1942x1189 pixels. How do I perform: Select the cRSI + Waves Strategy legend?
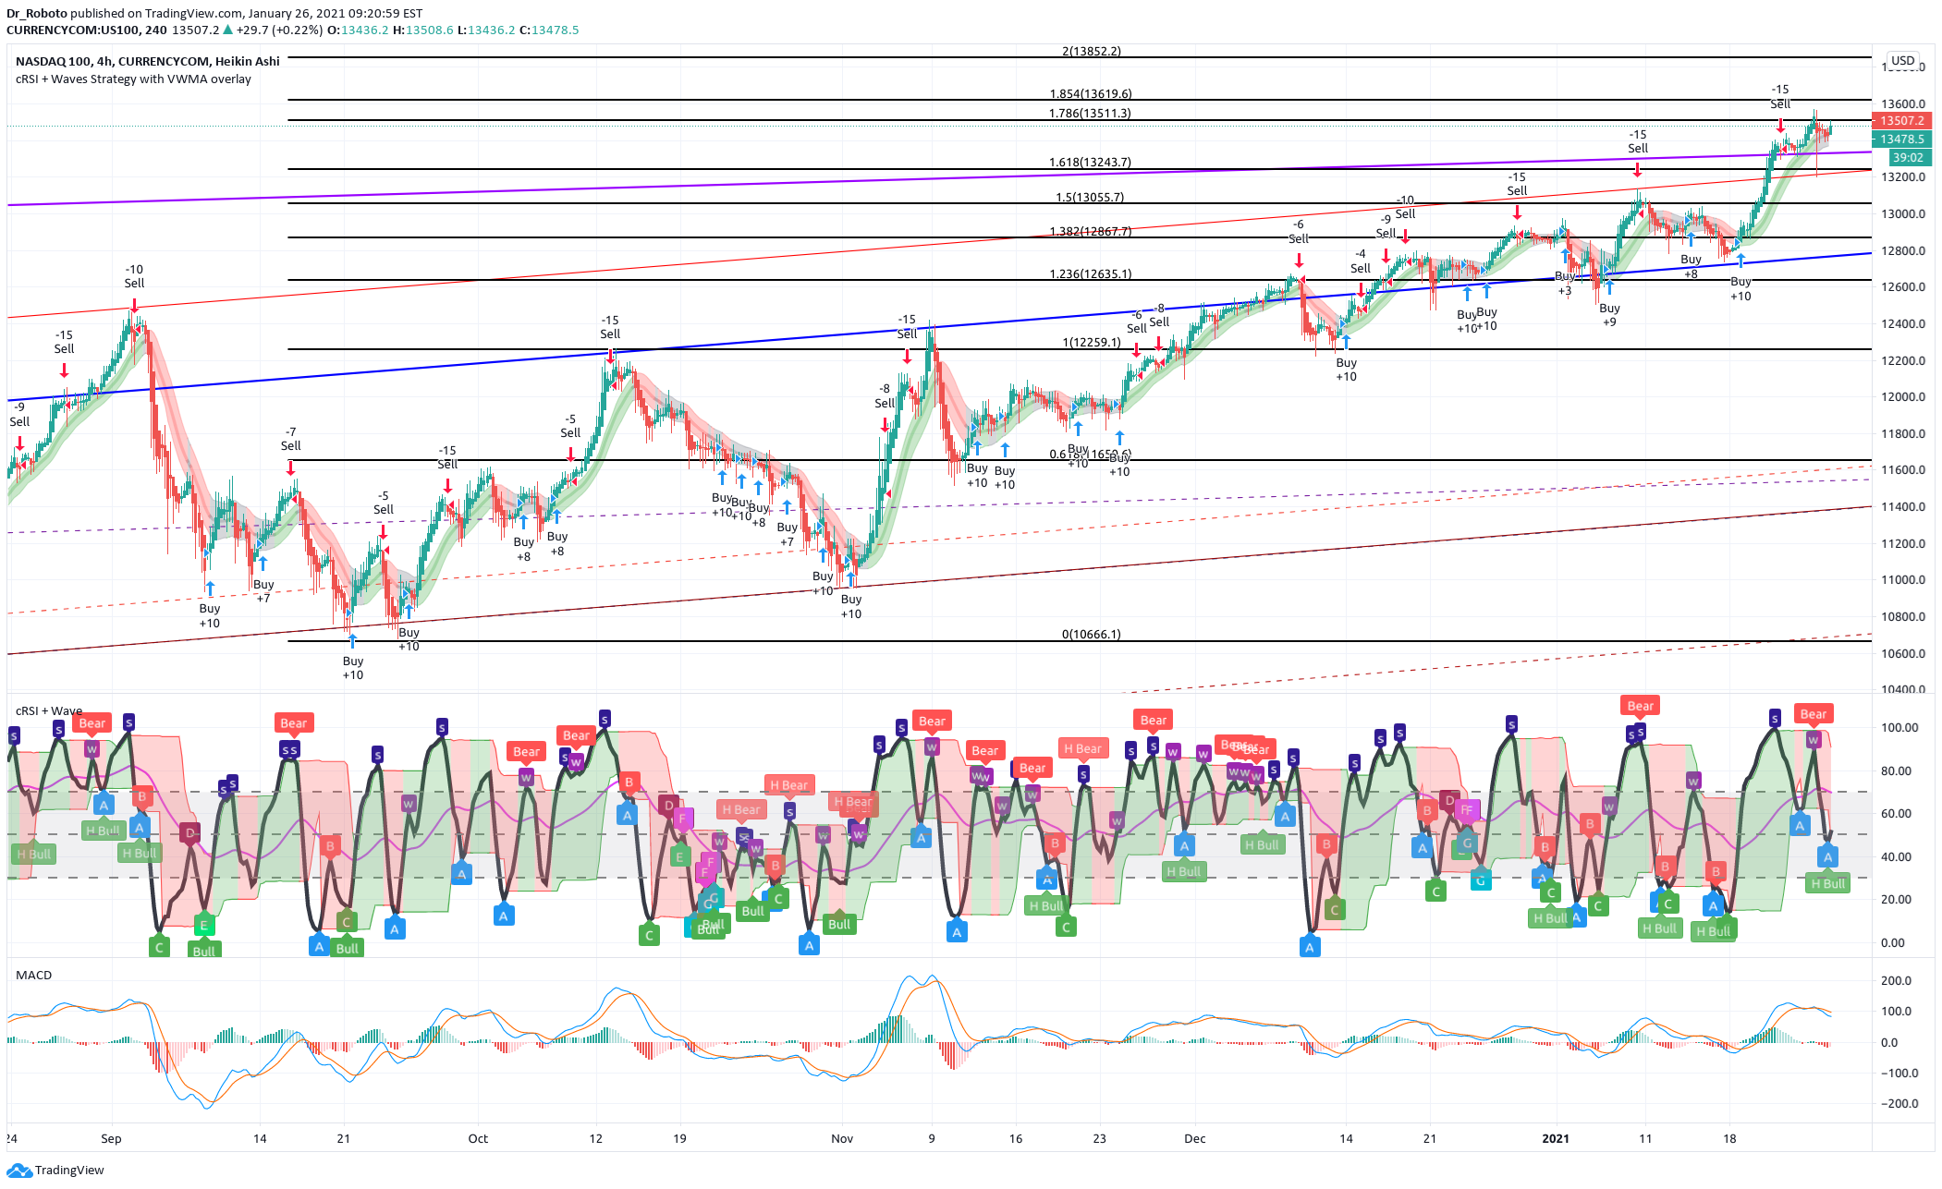pos(133,79)
